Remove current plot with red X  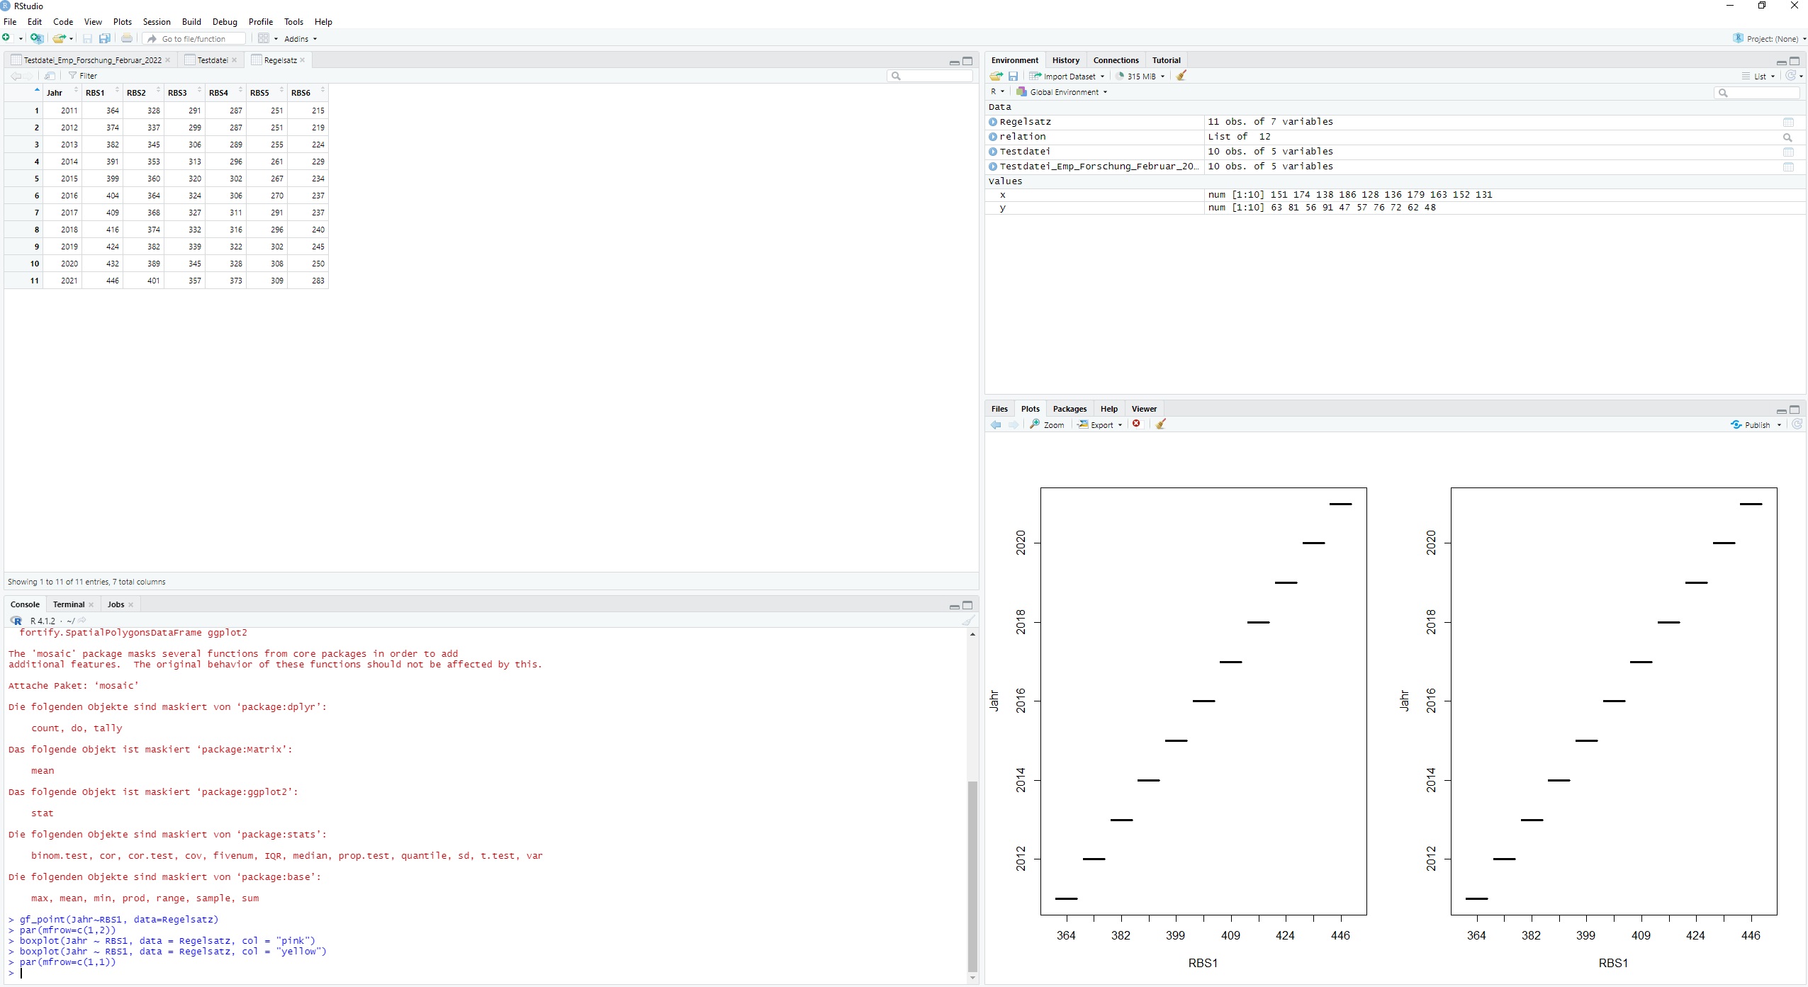[x=1137, y=424]
